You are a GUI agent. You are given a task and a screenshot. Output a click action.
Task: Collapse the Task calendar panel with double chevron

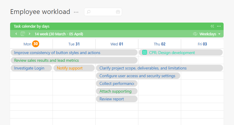[212, 26]
